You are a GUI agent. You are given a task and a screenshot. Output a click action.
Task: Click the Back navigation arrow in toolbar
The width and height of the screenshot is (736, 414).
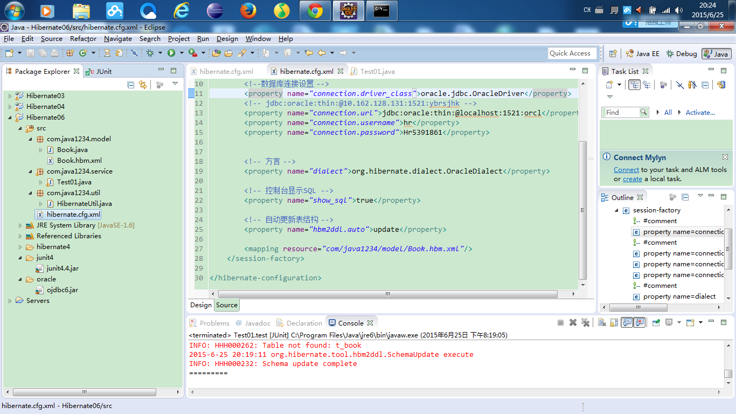pyautogui.click(x=322, y=53)
